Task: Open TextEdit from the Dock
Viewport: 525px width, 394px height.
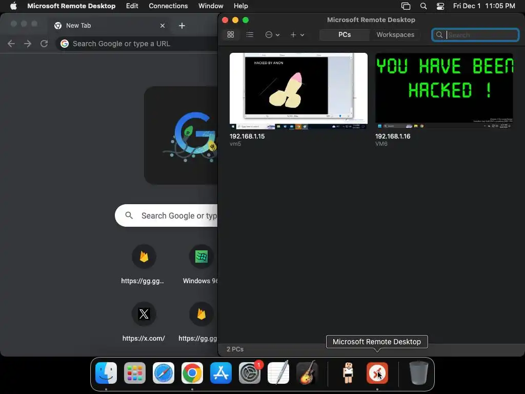Action: [278, 373]
